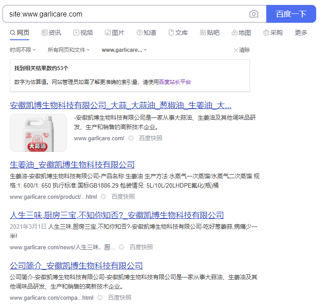Expand the arrow icon beside the news URL
322x306 pixels.
(121, 247)
